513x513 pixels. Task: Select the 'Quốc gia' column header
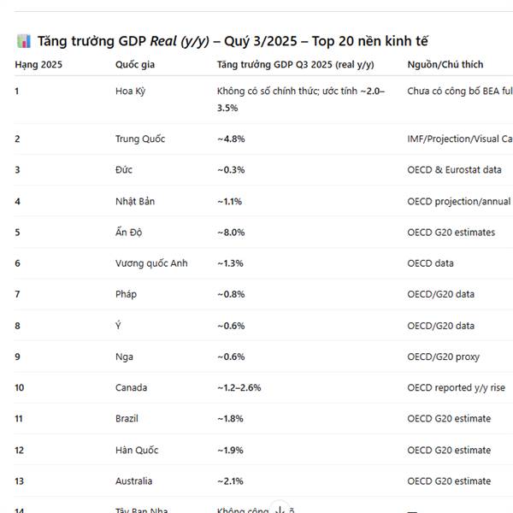(x=135, y=64)
